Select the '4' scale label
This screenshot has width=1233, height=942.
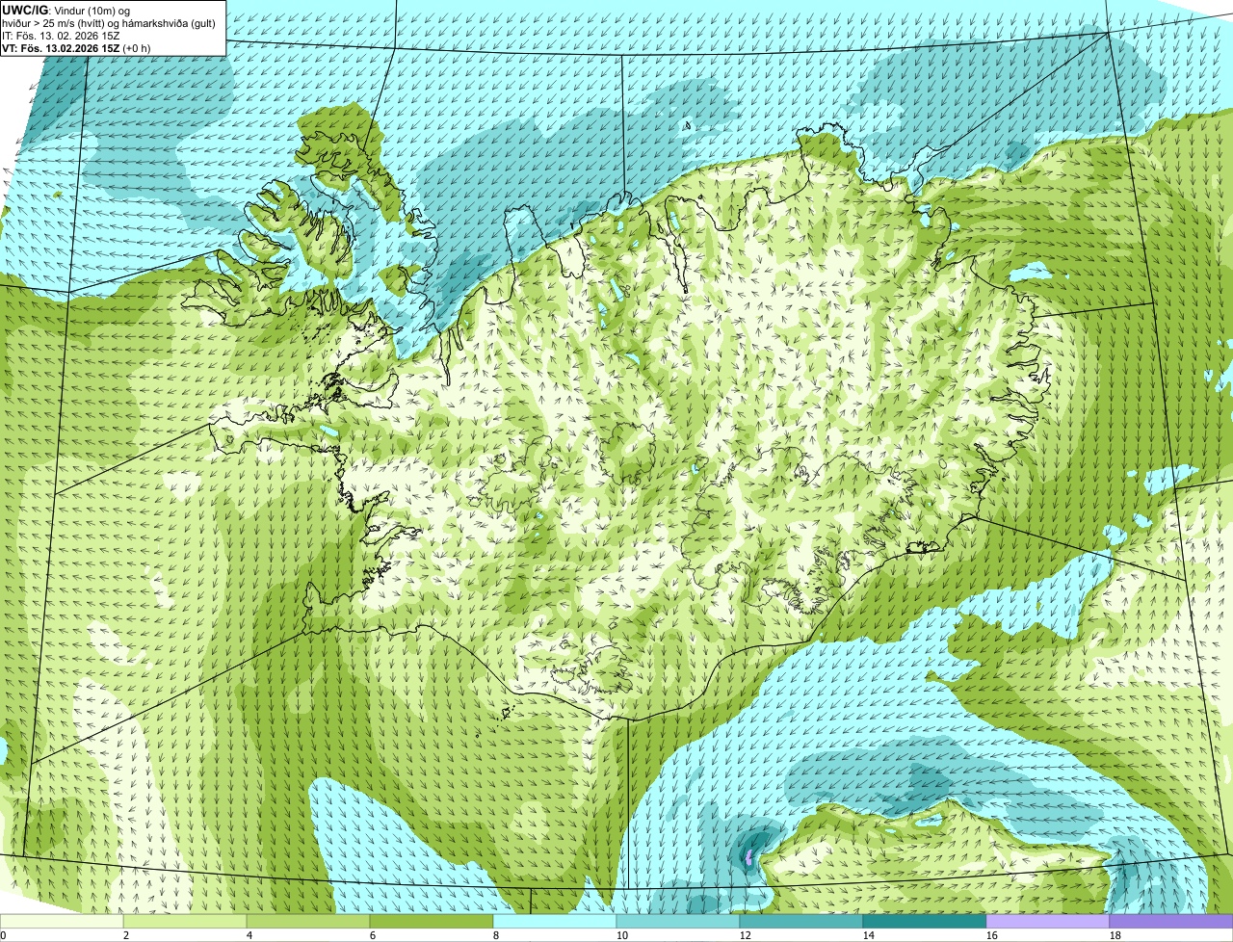click(x=249, y=935)
